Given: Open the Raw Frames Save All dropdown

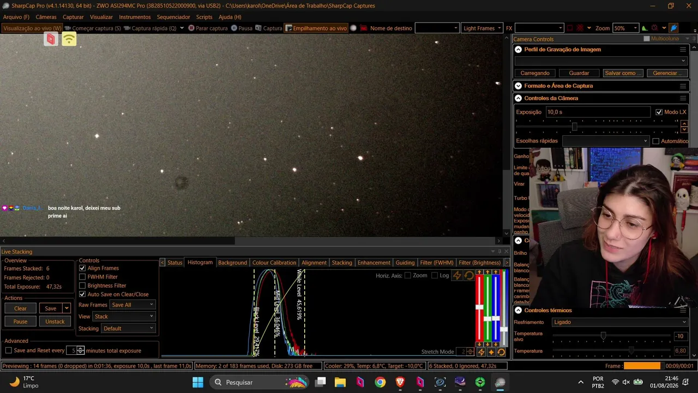Looking at the screenshot, I should [x=133, y=305].
